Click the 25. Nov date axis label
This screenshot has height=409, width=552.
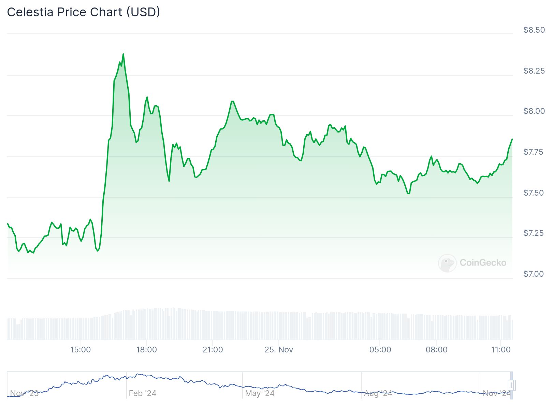click(x=279, y=350)
